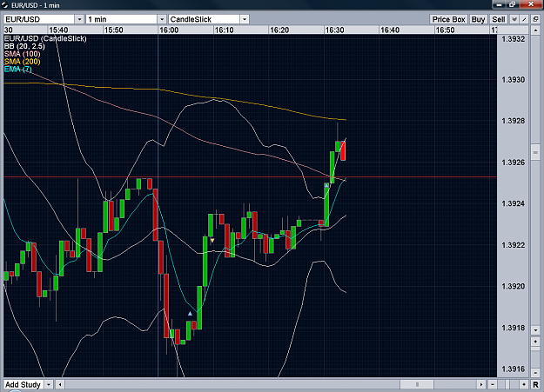Click the 16:00 time axis label
This screenshot has width=544, height=392.
pos(169,30)
